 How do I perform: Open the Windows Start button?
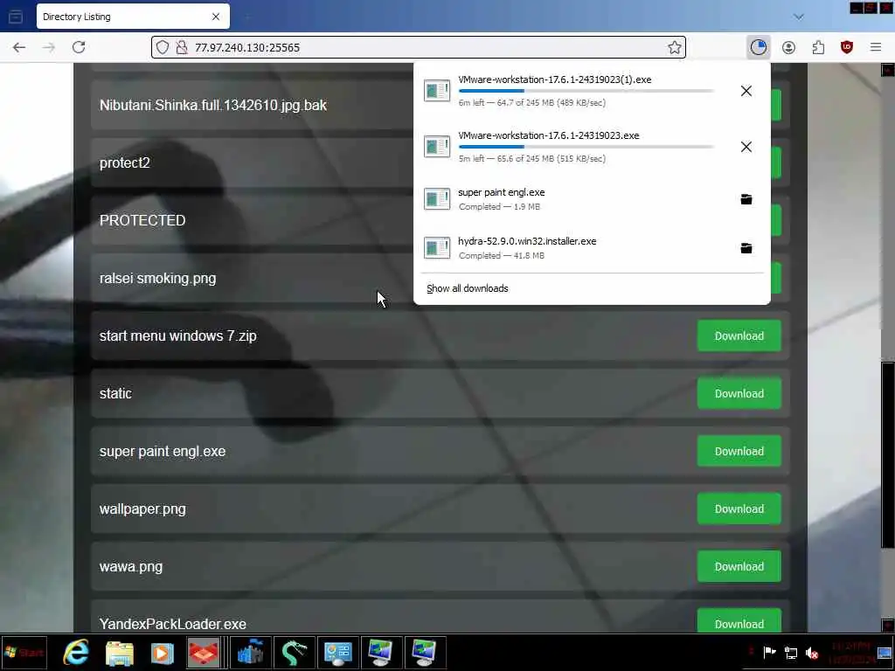tap(24, 653)
